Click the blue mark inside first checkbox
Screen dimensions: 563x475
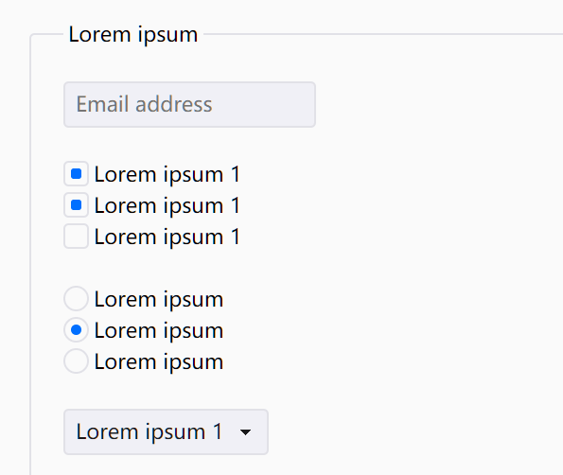pos(76,174)
